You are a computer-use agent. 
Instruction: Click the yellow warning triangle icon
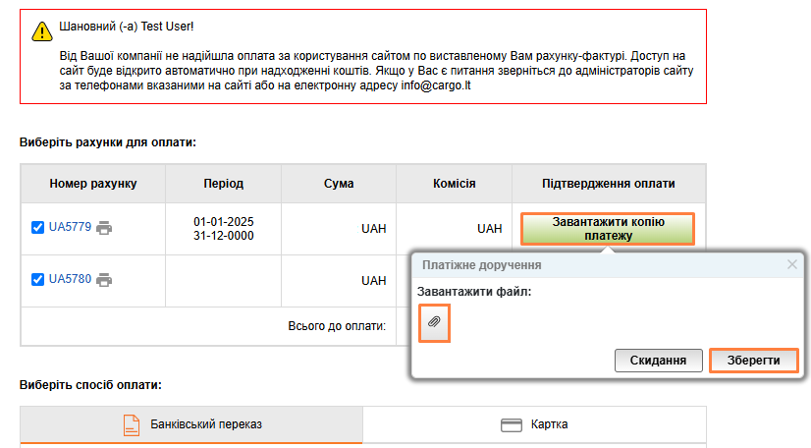[x=42, y=31]
